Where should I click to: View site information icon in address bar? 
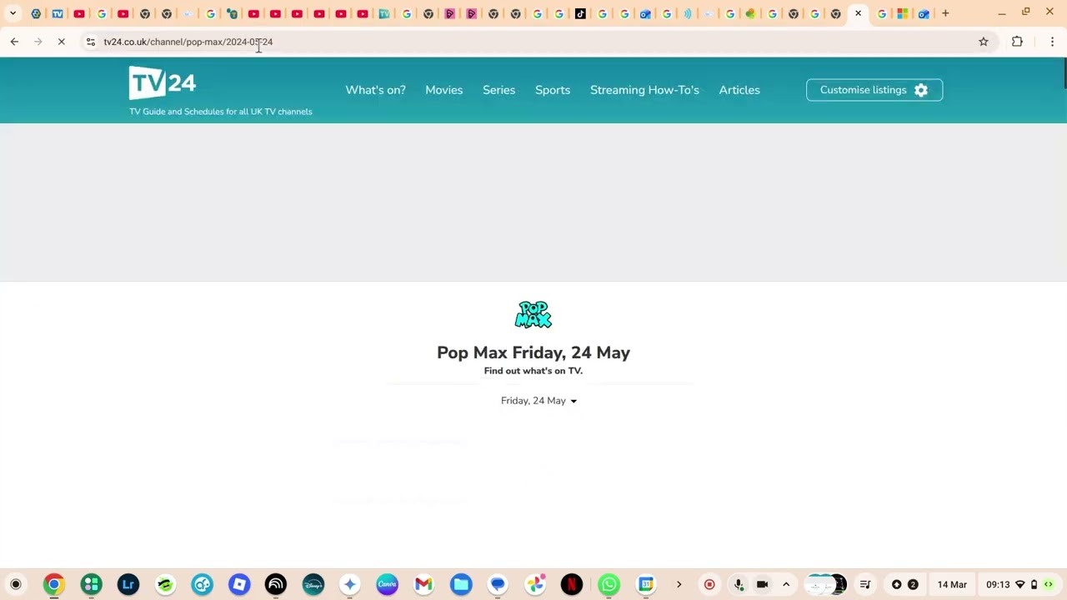pos(91,42)
